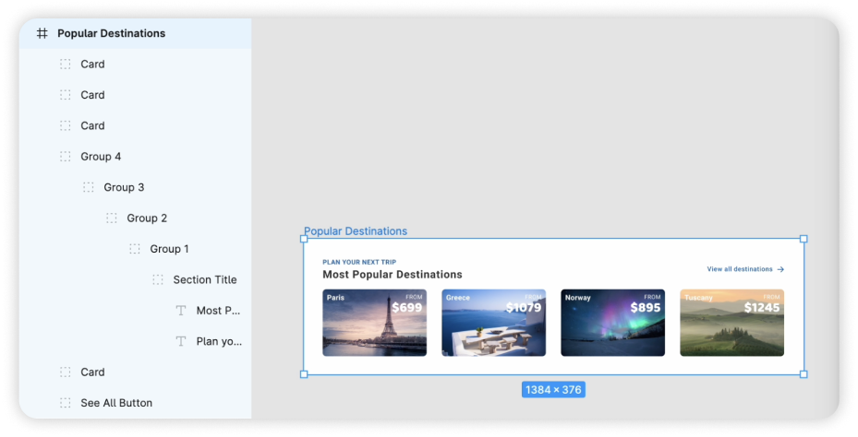
Task: Click the PLAN YOUR NEXT TRIP caption
Action: tap(359, 262)
